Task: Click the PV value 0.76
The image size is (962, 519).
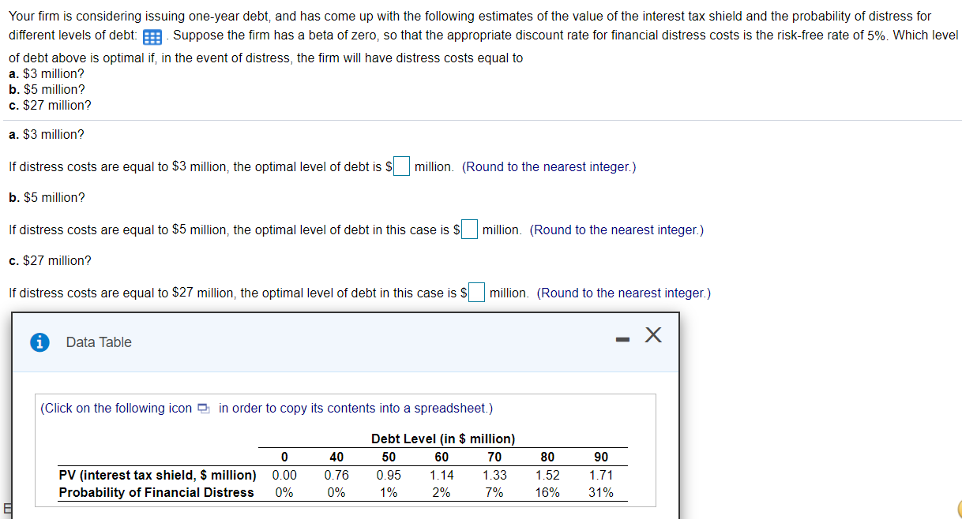Action: point(336,475)
